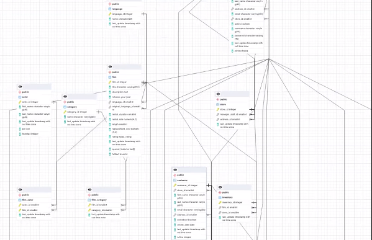The height and width of the screenshot is (240, 372).
Task: Select the replacement_cost column in film table
Action: click(125, 130)
